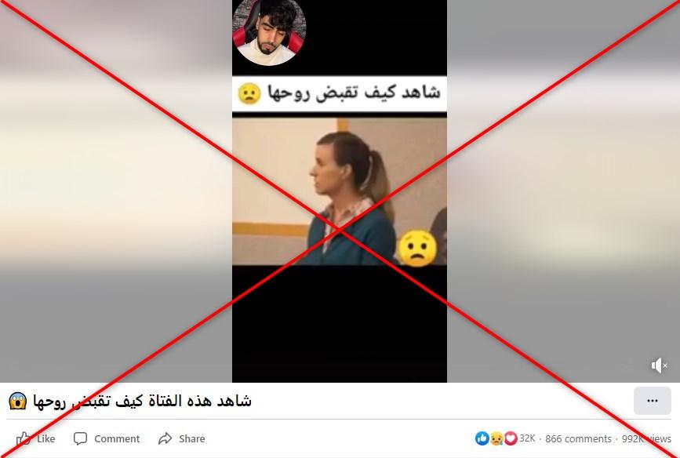Click the shocked face emoji in title
The width and height of the screenshot is (680, 458).
tap(18, 402)
